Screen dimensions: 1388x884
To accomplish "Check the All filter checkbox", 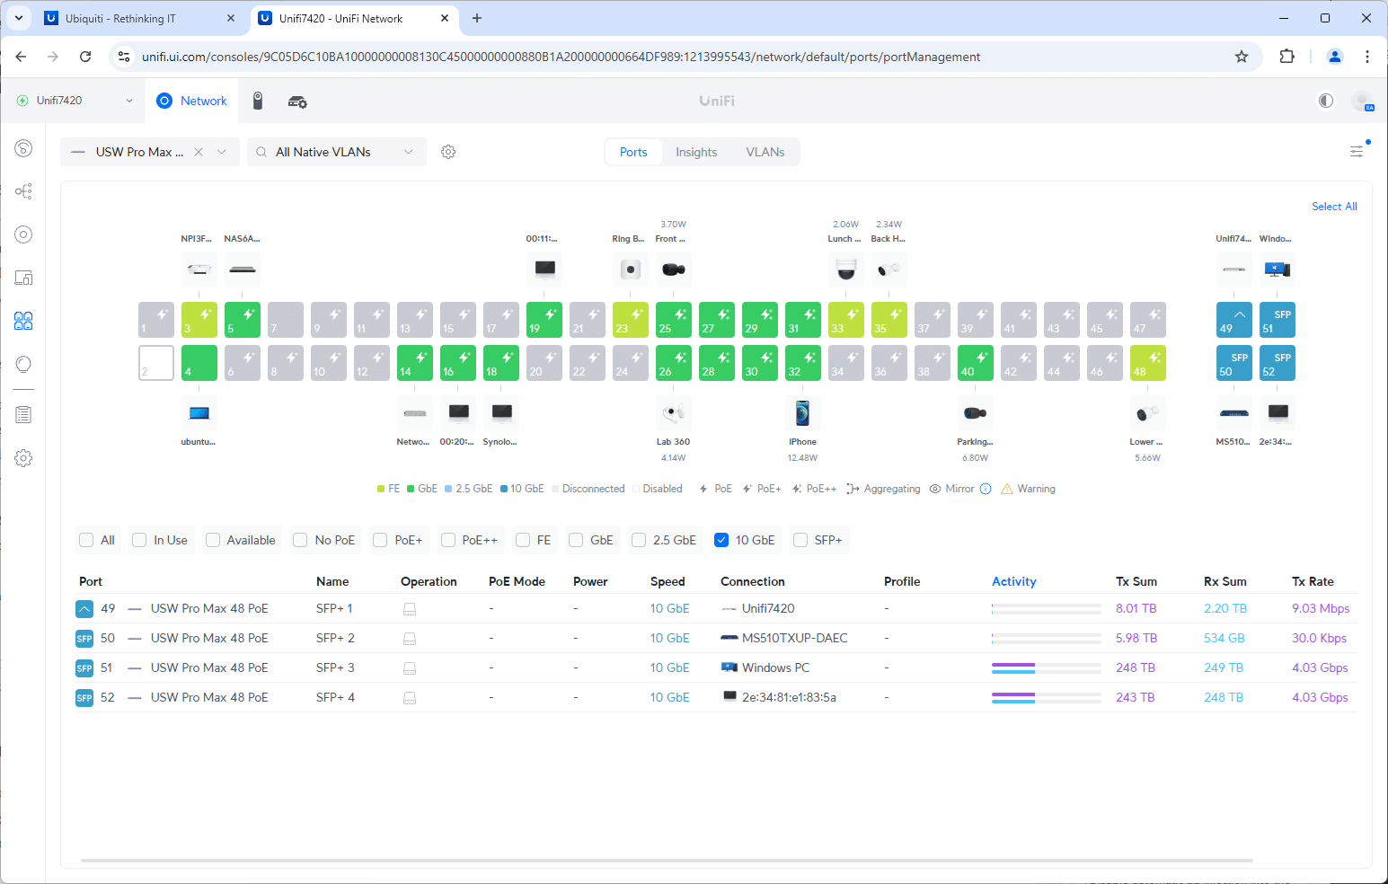I will point(86,540).
